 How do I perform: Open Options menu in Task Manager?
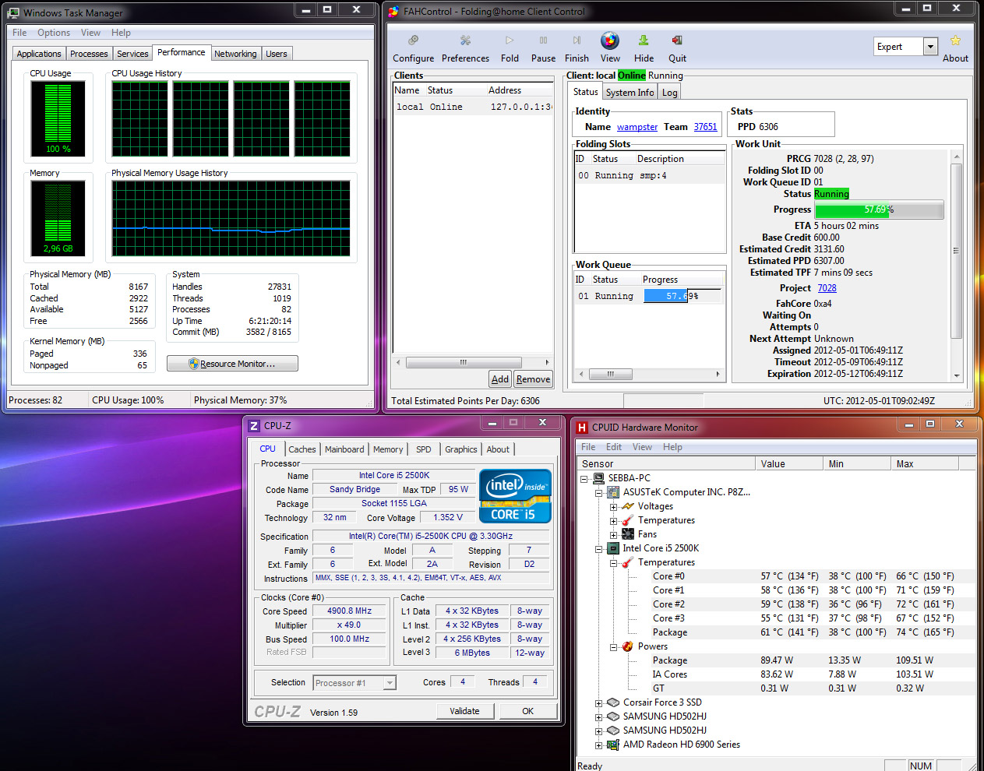click(x=54, y=33)
